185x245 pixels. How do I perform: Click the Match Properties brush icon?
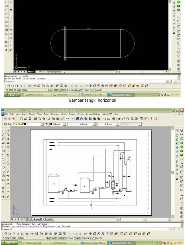[62, 119]
